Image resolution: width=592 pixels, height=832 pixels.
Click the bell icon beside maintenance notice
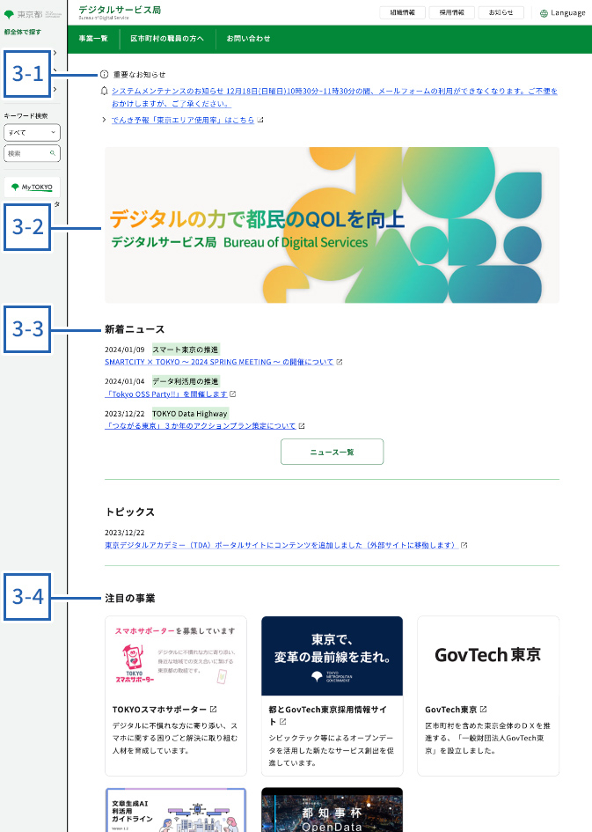click(105, 91)
